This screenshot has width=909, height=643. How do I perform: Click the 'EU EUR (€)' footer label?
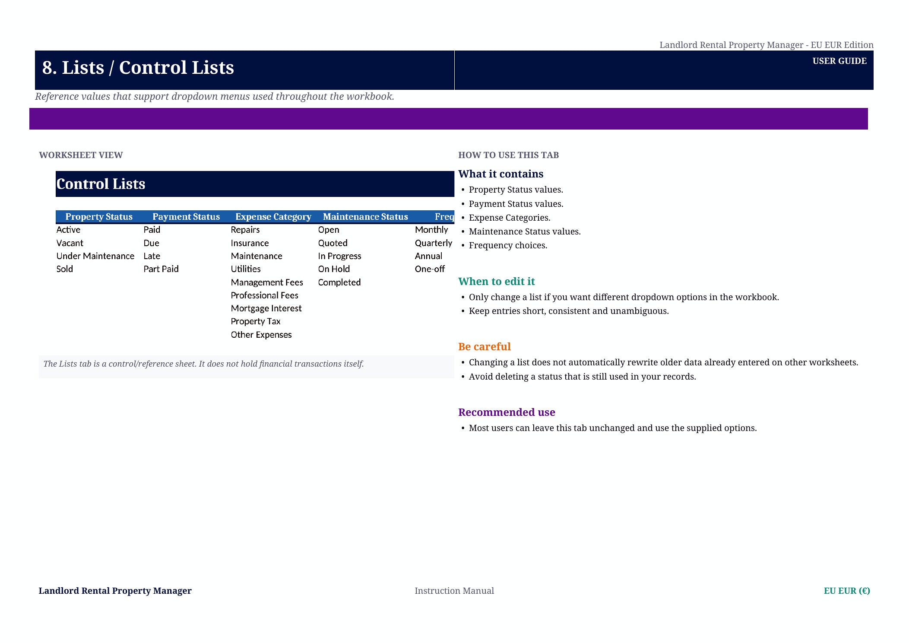(x=846, y=591)
